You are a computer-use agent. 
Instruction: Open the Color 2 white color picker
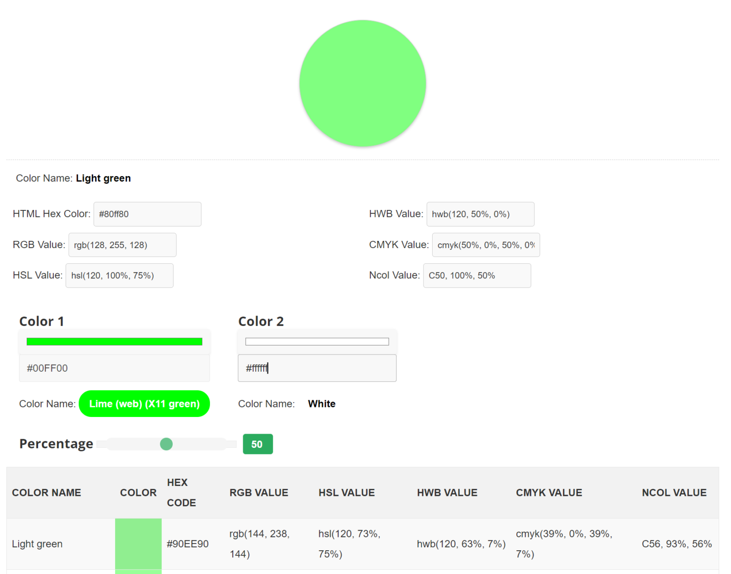317,342
